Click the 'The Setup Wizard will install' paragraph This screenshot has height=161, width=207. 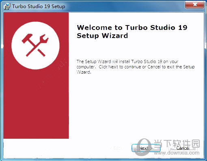click(x=136, y=67)
